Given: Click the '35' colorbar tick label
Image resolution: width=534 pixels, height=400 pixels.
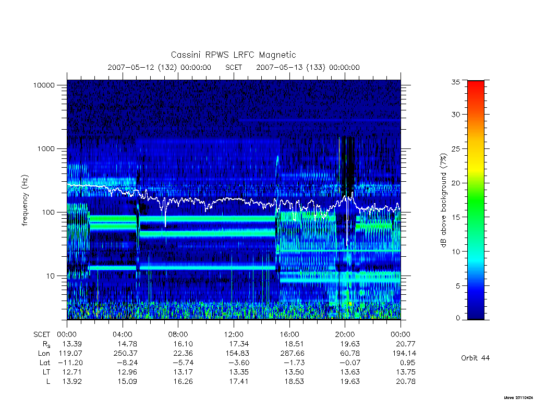Looking at the screenshot, I should (455, 82).
